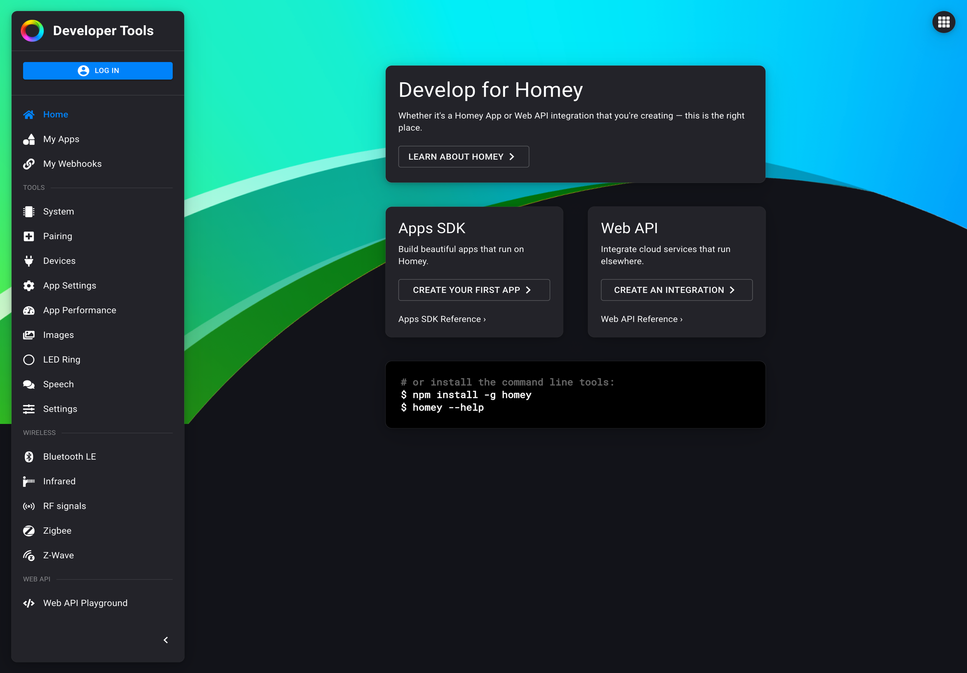Screen dimensions: 967x673
Task: Go to App Performance page
Action: [98, 310]
